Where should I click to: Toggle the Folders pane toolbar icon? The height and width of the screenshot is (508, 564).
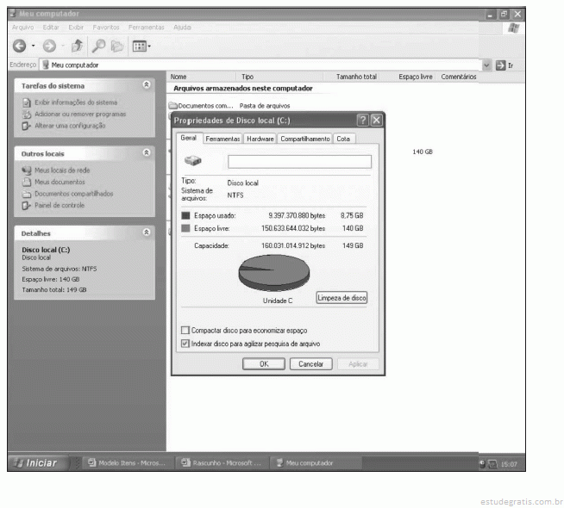click(117, 46)
